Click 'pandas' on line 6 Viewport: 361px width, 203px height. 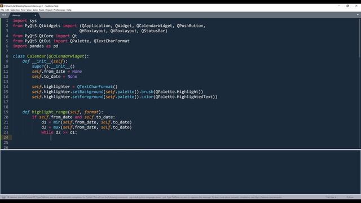coord(36,46)
